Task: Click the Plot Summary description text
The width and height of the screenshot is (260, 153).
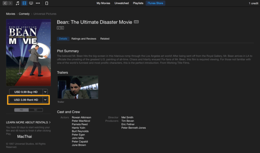Action: click(155, 59)
